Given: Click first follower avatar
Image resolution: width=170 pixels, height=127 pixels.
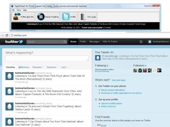Looking at the screenshot, I should tap(135, 70).
